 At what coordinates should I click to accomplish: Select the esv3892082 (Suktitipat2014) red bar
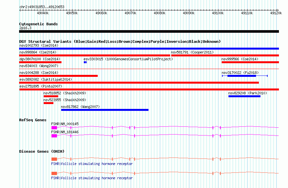click(139, 83)
